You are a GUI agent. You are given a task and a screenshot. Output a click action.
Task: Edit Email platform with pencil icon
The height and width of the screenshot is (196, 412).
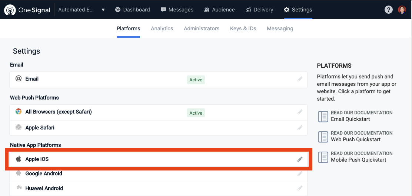tap(300, 79)
